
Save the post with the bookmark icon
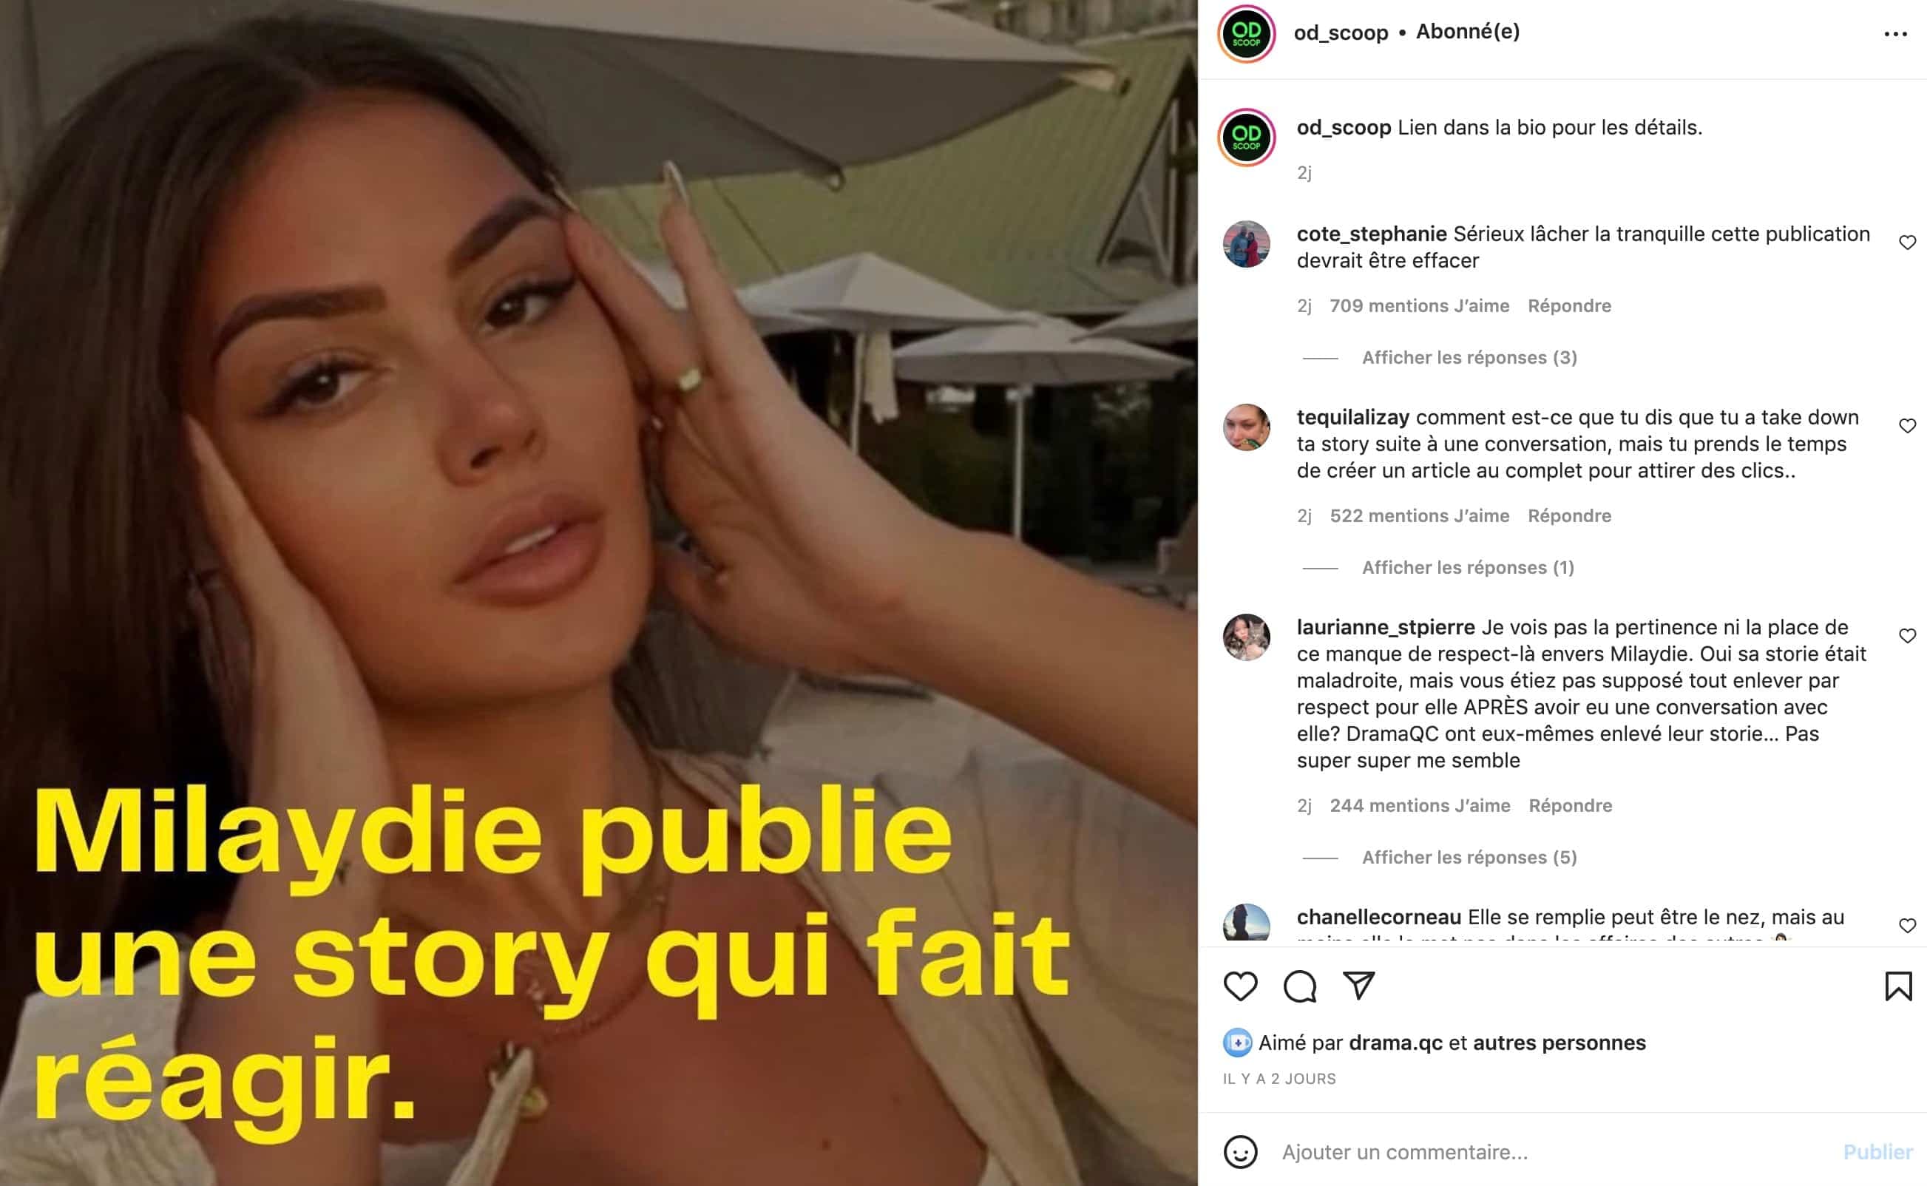click(1898, 986)
